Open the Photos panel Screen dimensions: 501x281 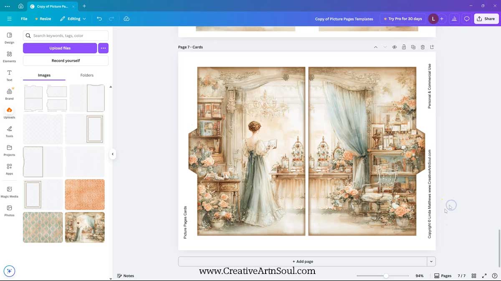9,211
